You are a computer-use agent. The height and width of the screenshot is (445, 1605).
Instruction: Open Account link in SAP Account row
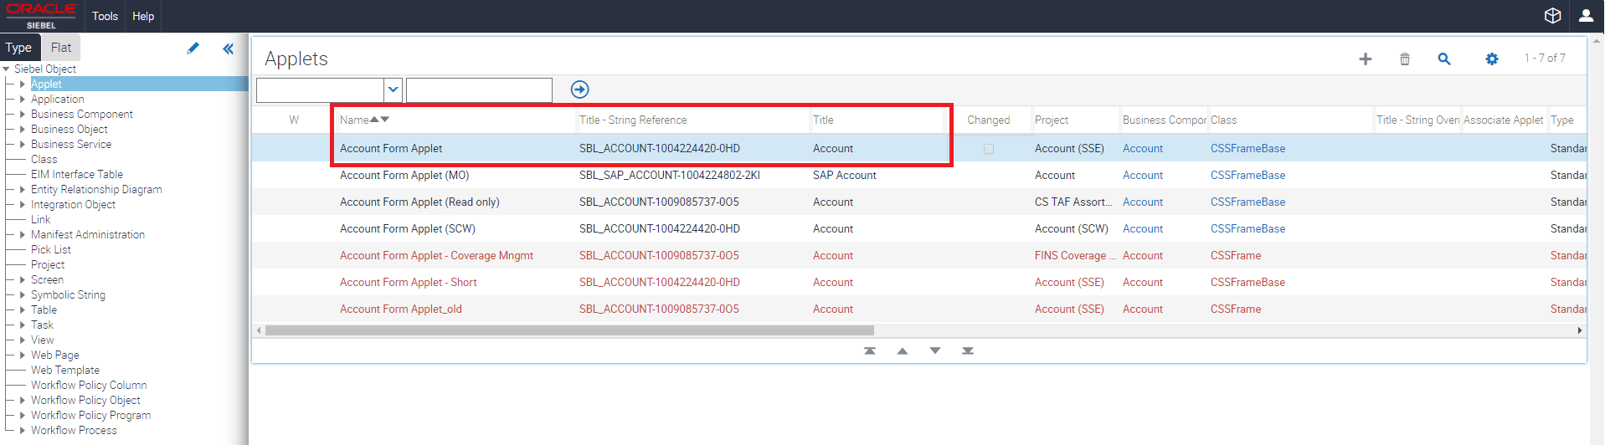pyautogui.click(x=1143, y=176)
